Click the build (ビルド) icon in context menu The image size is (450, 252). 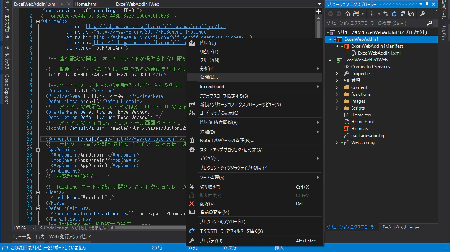192,43
